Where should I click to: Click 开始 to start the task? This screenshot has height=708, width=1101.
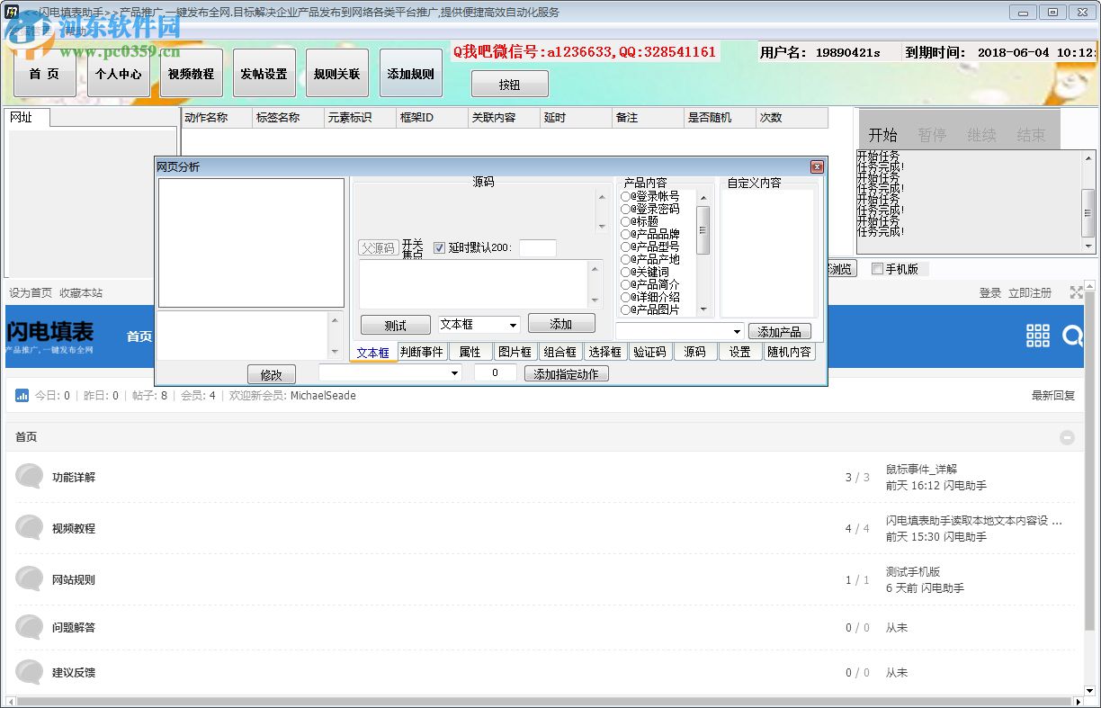point(884,134)
